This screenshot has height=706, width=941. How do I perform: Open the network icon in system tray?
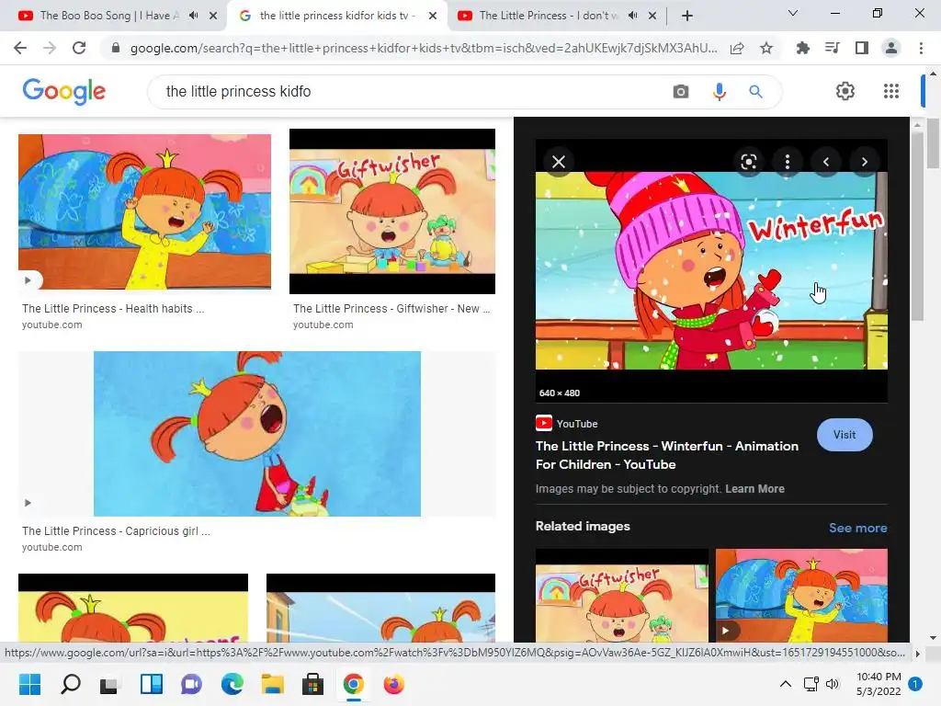click(x=811, y=684)
